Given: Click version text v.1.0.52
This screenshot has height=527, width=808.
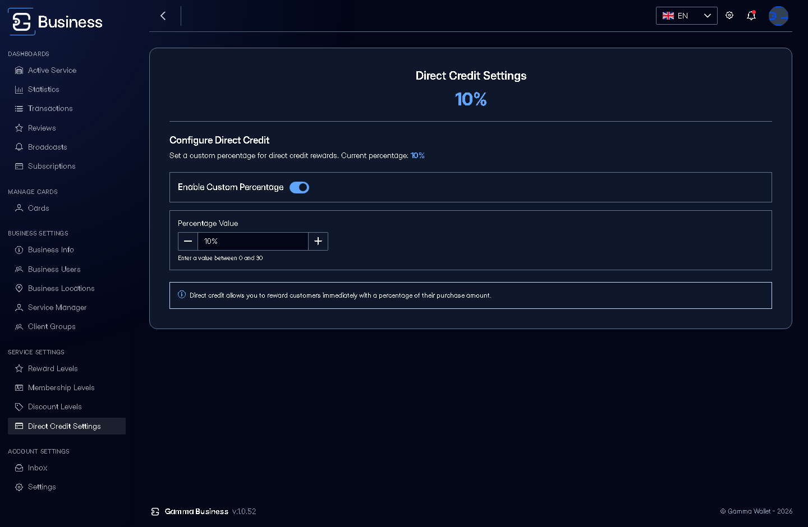Looking at the screenshot, I should tap(244, 512).
